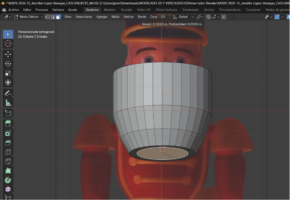Activate the 3D Cursor tool
This screenshot has height=200, width=290.
pos(8,44)
